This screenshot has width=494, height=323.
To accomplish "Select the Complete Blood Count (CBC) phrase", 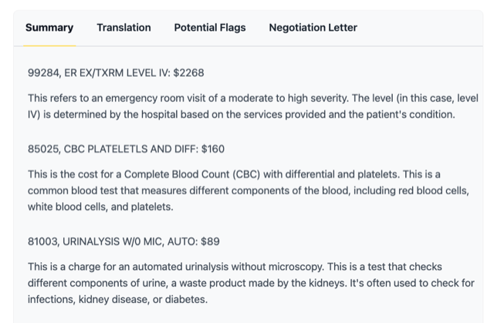I will [192, 174].
